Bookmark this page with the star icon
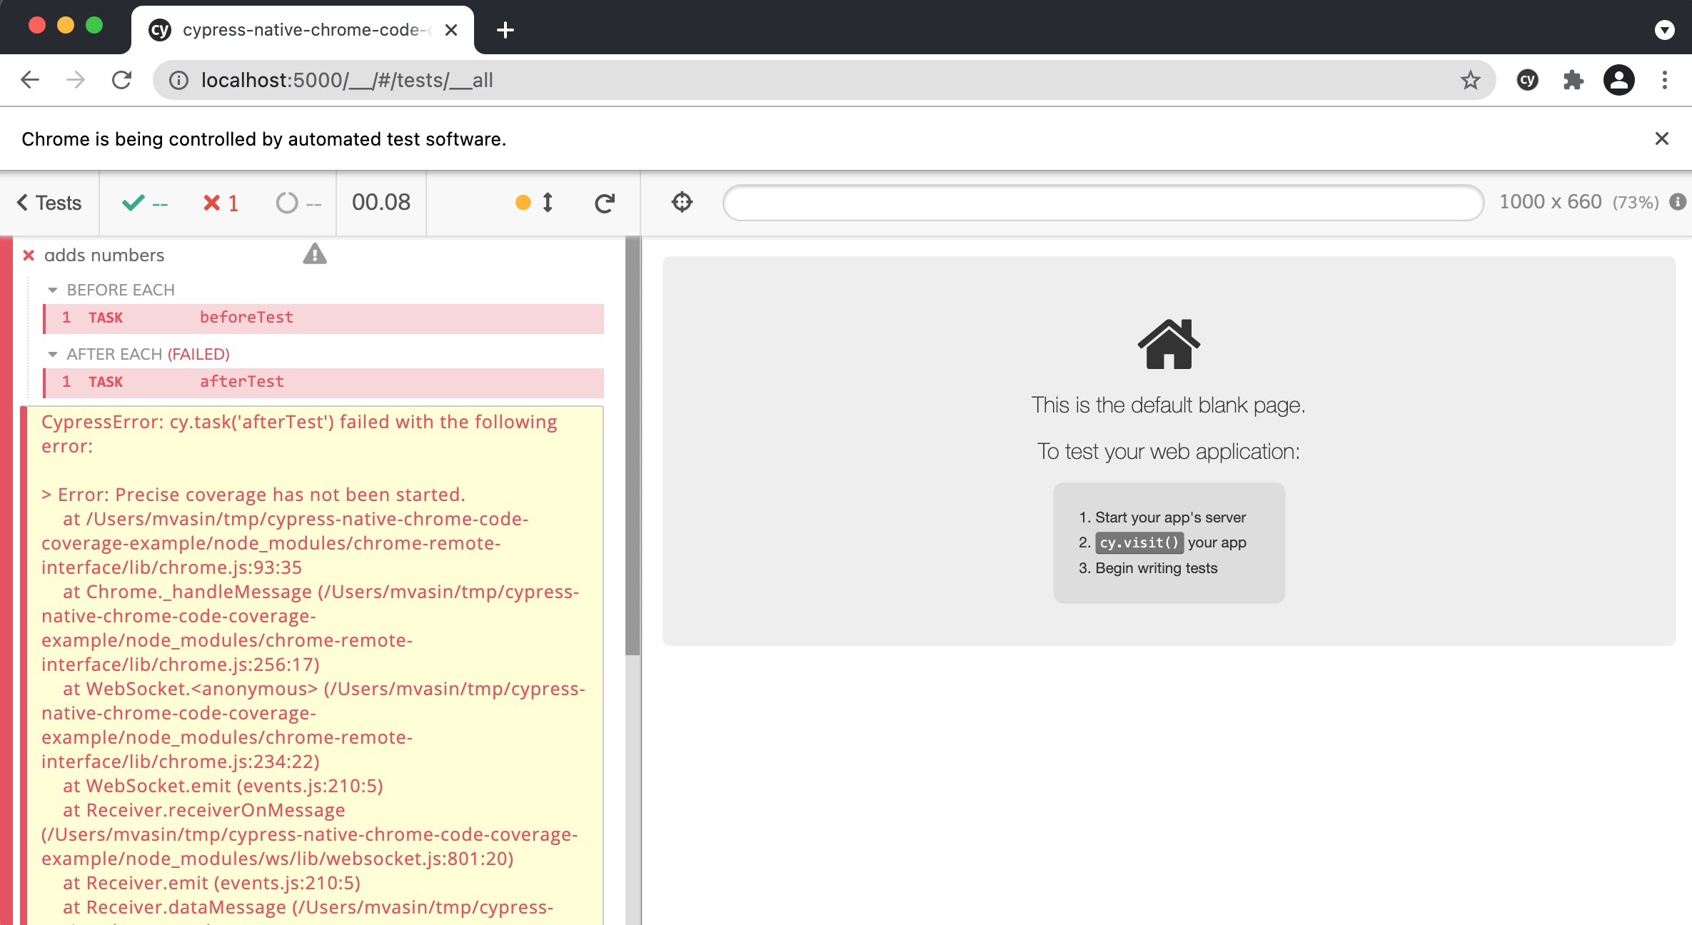 [1470, 80]
